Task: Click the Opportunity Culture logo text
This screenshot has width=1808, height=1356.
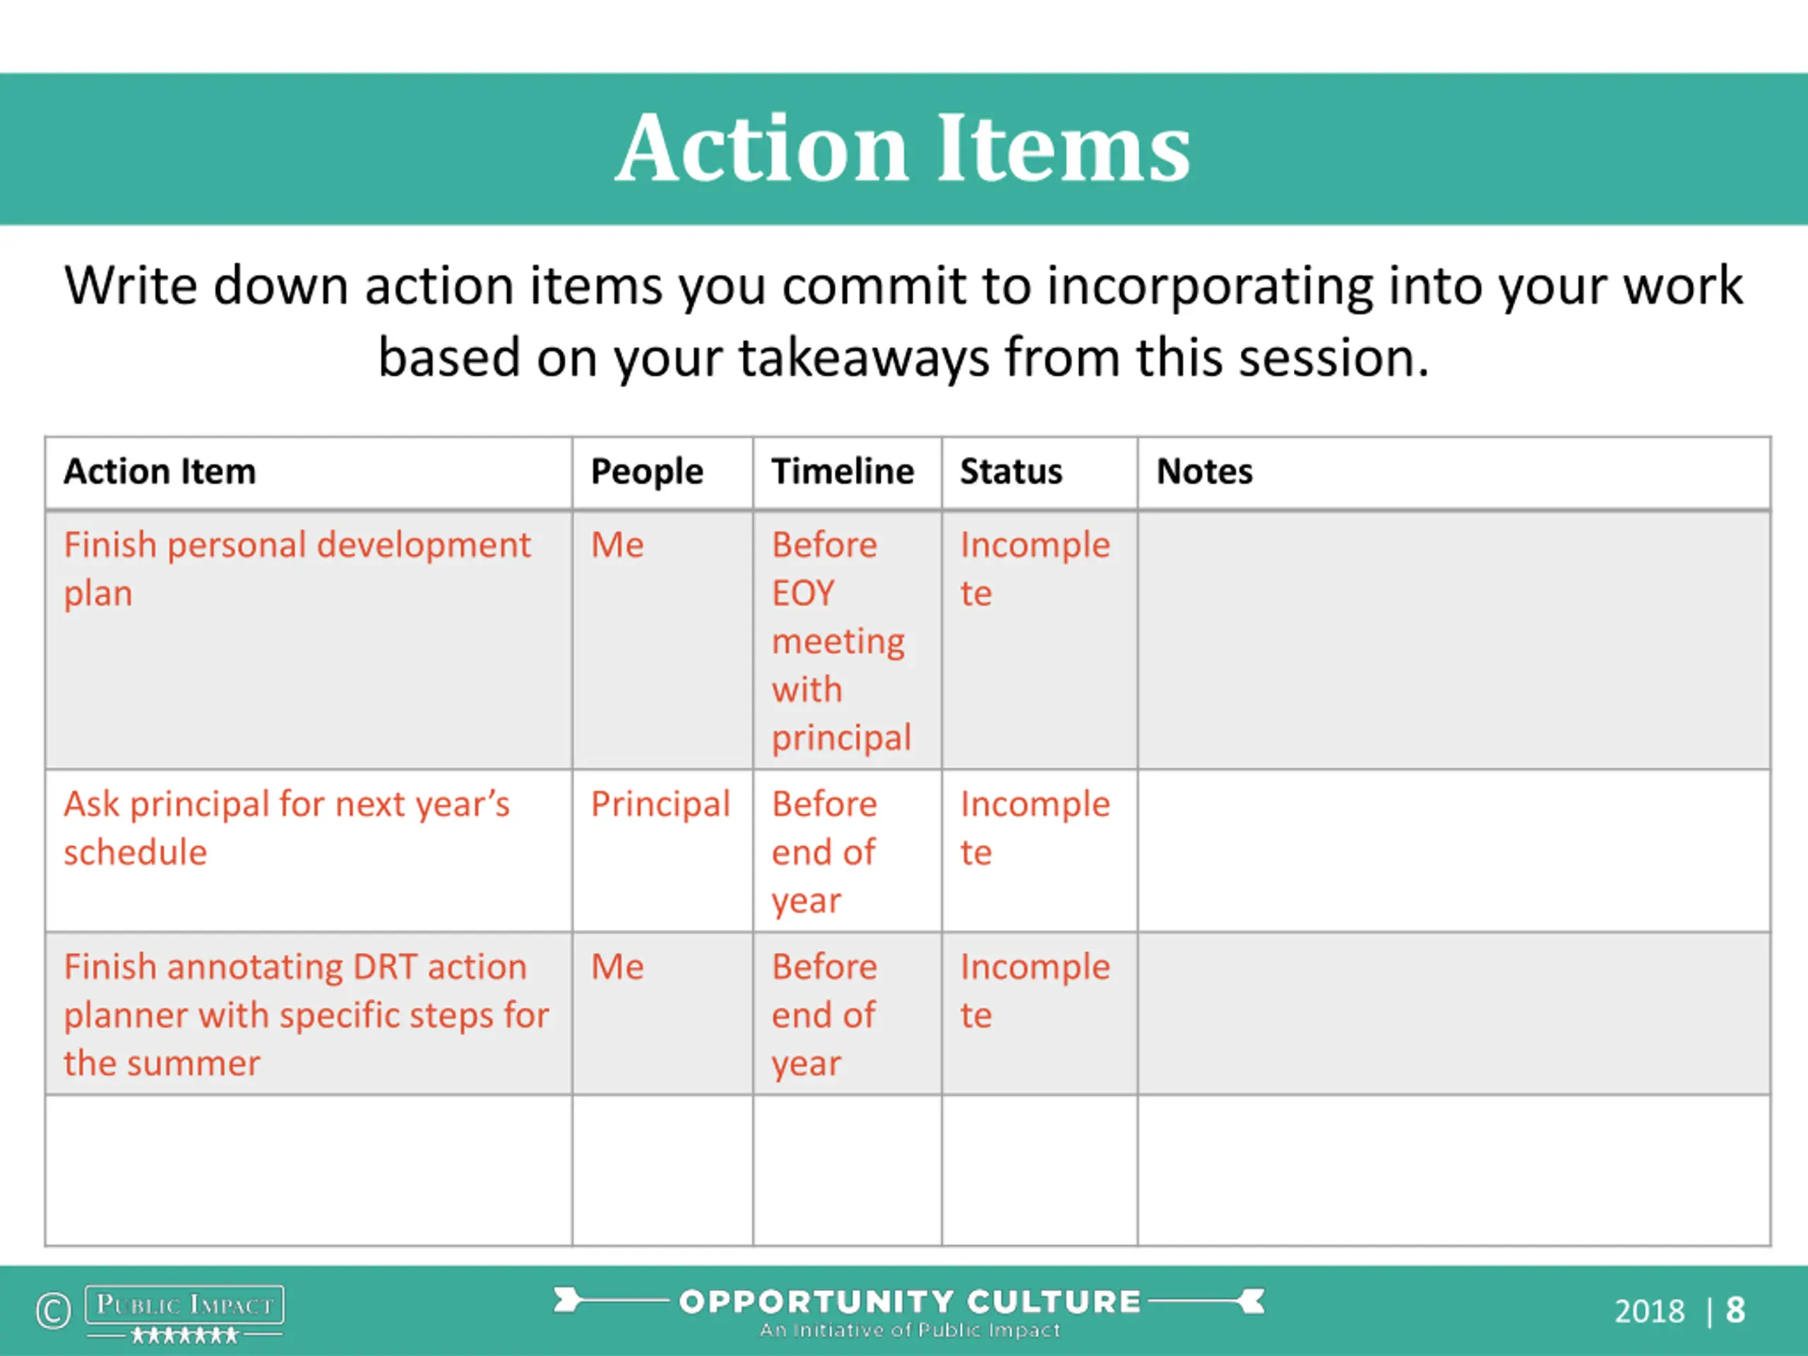Action: 910,1301
